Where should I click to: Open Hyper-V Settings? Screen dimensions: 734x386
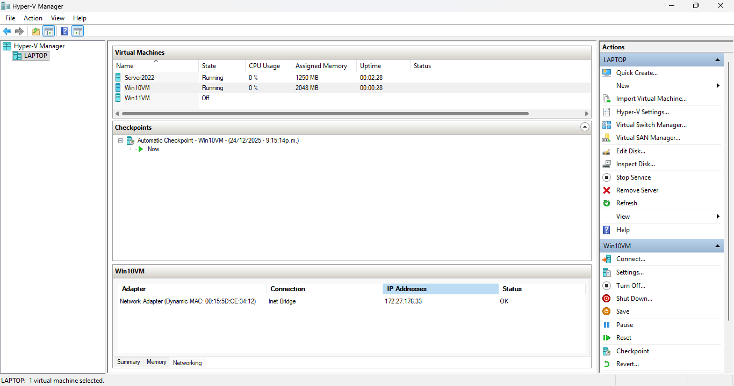click(x=642, y=112)
